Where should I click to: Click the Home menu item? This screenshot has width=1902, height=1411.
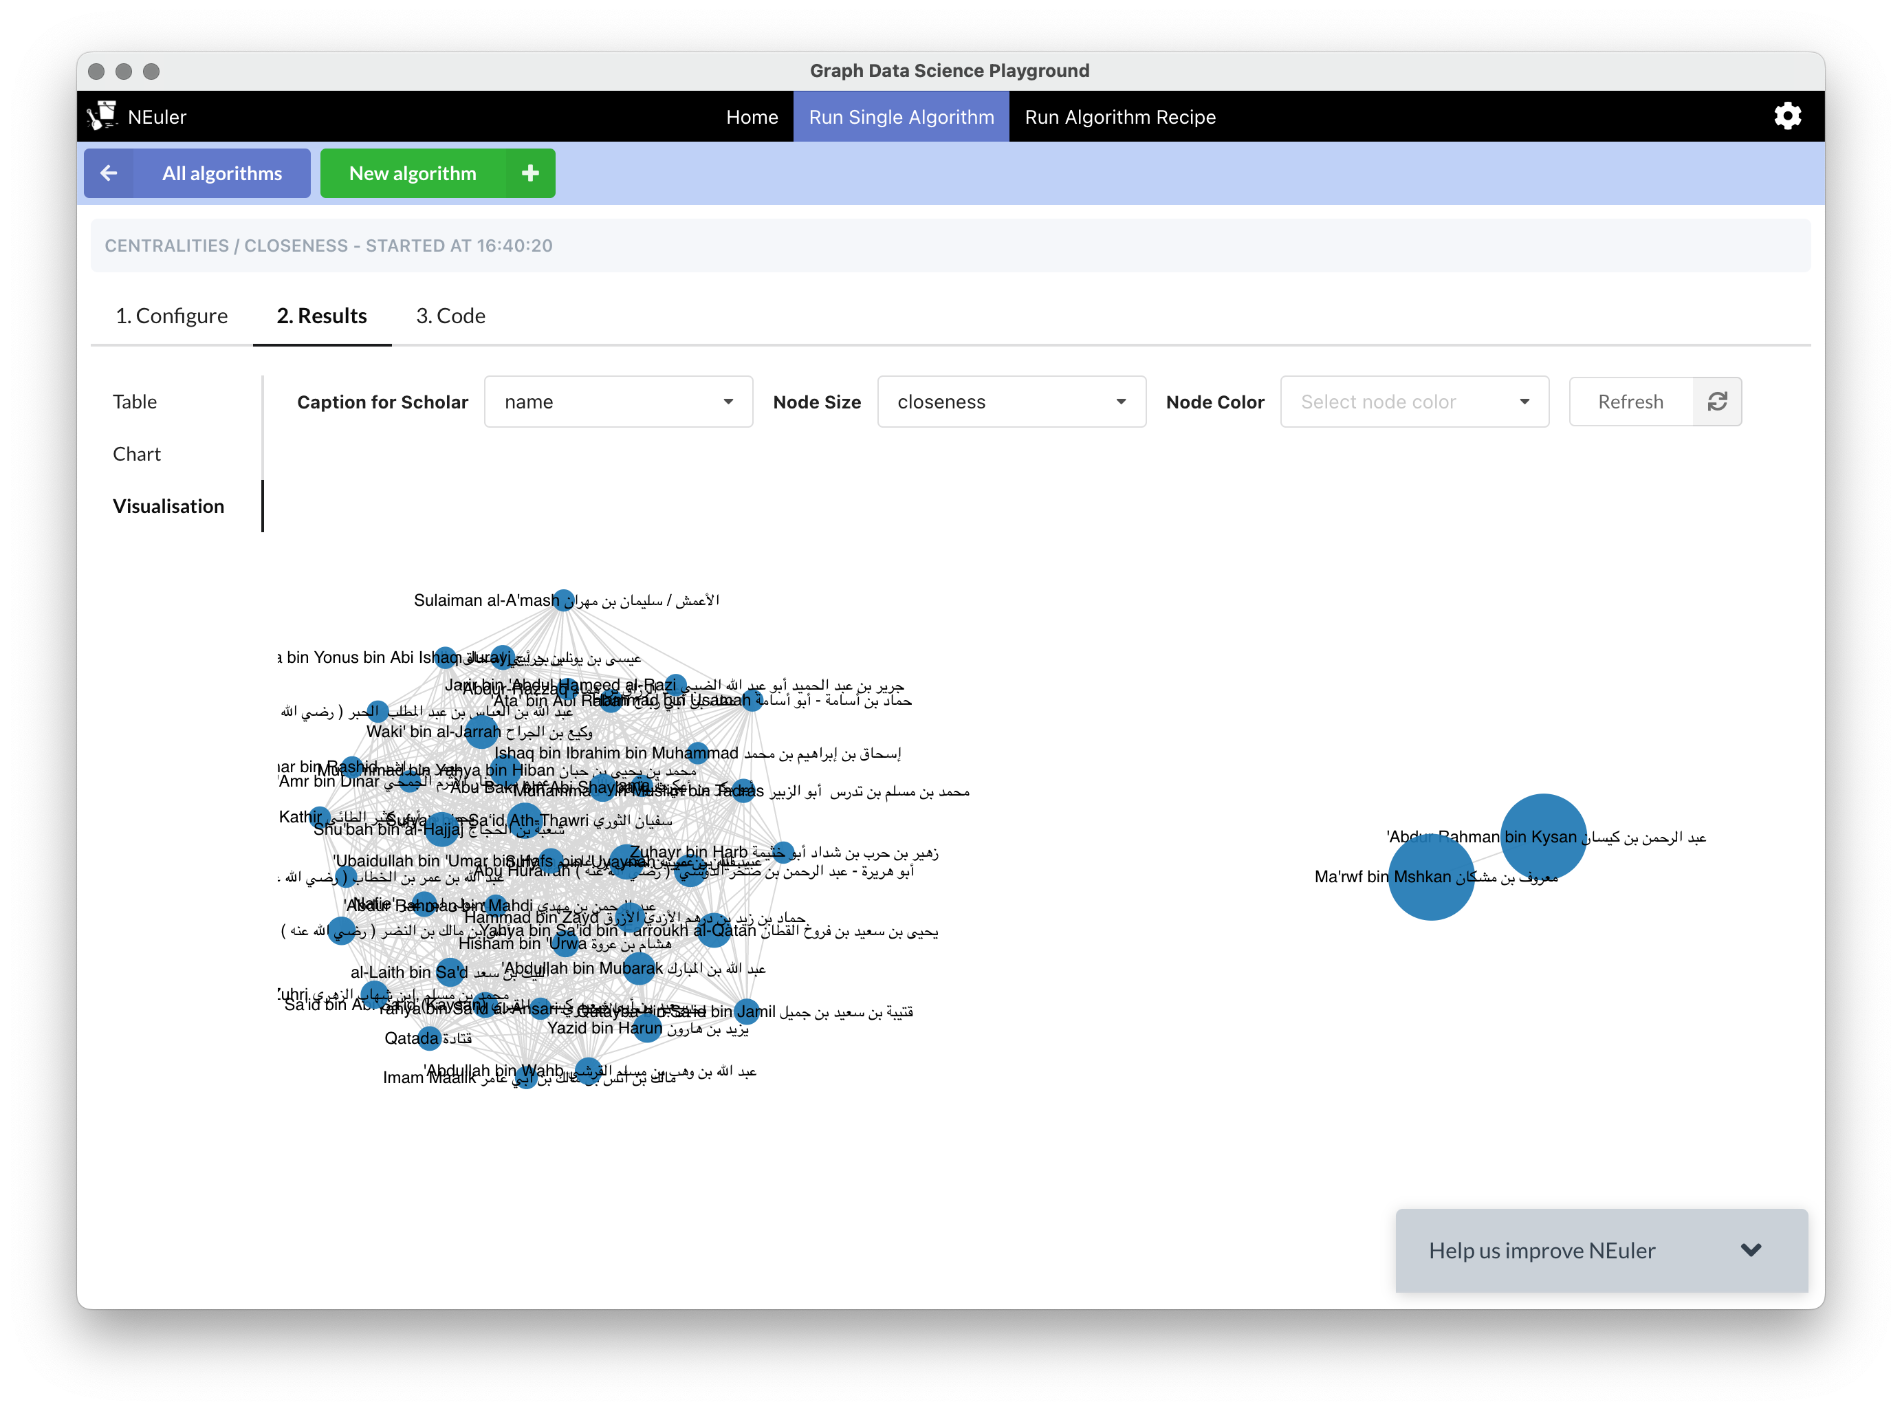[752, 117]
